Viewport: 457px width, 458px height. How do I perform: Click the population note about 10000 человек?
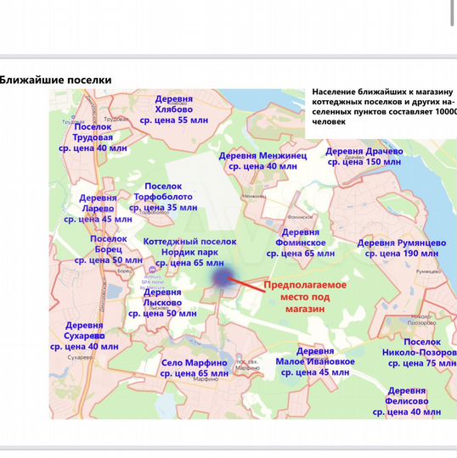tap(384, 107)
